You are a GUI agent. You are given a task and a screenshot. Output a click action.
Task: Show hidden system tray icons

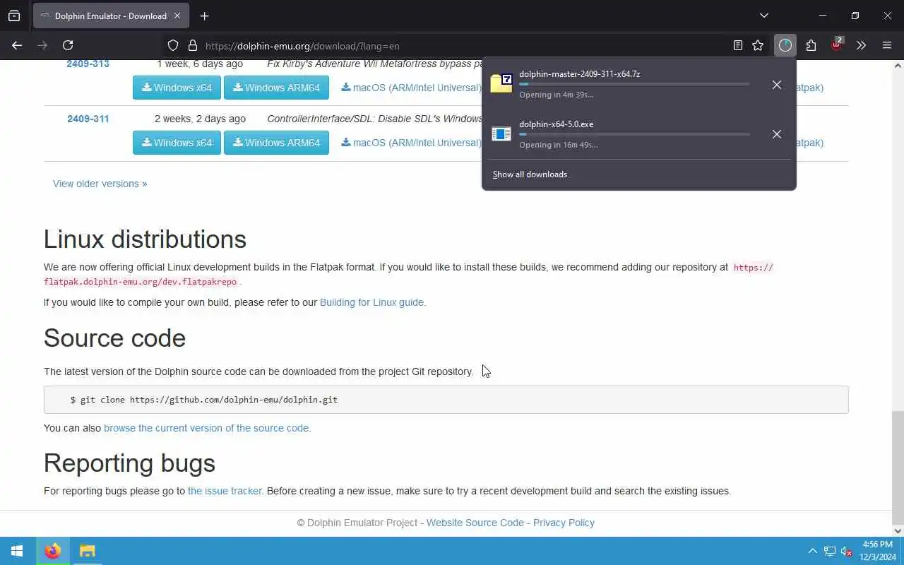click(812, 551)
